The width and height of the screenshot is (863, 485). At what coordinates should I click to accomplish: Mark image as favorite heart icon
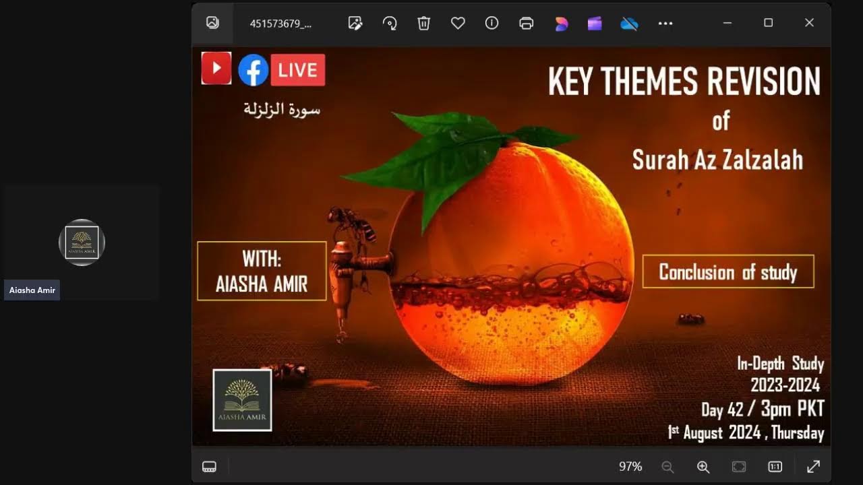click(458, 23)
